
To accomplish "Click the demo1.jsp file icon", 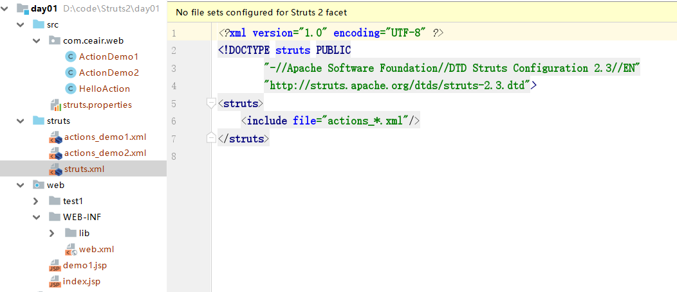I will coord(55,266).
